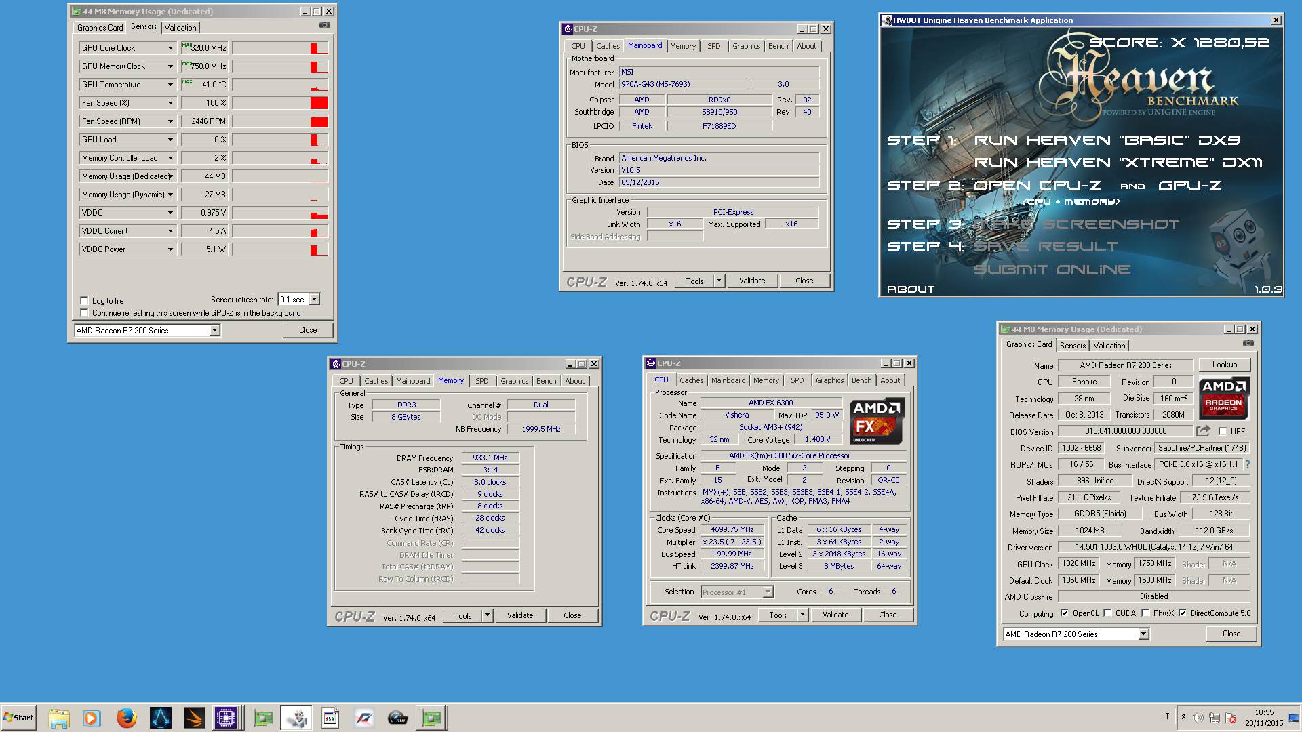Click the last GPU-Z green card taskbar icon

pyautogui.click(x=431, y=718)
